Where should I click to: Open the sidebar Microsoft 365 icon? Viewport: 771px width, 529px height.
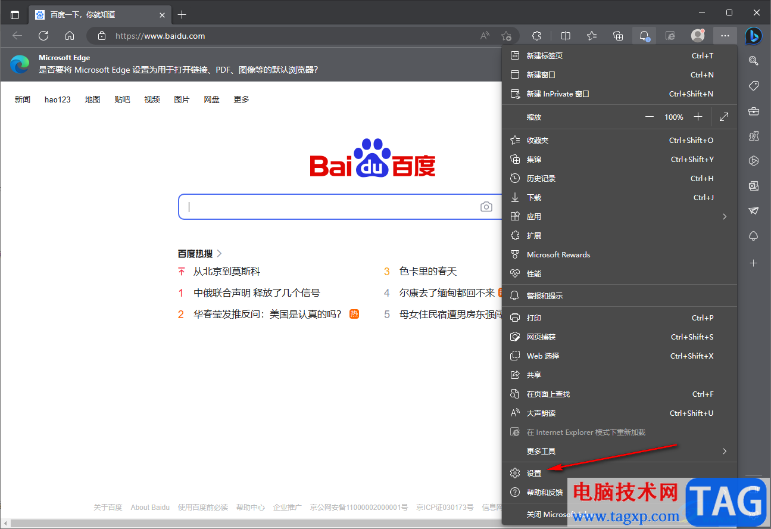[753, 161]
